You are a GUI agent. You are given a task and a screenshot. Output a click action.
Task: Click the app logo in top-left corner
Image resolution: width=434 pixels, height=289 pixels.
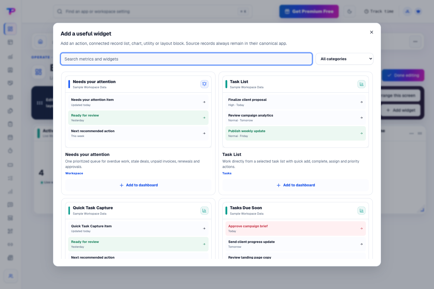[x=11, y=11]
